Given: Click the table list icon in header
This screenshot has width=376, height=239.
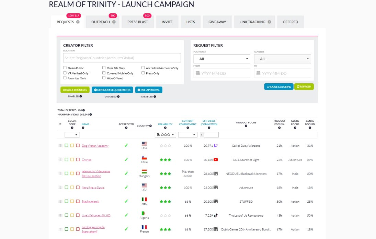Looking at the screenshot, I should point(60,124).
